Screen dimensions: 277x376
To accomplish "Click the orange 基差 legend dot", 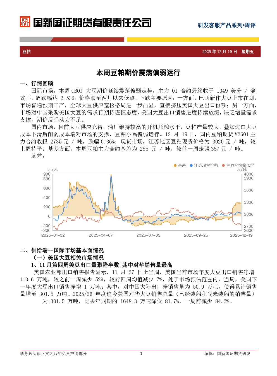I will [175, 166].
